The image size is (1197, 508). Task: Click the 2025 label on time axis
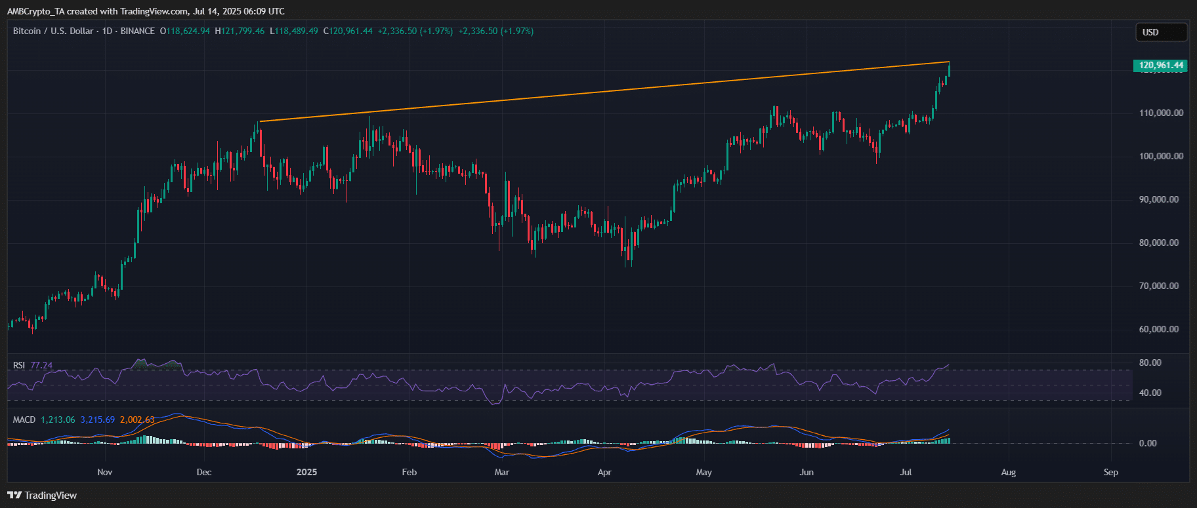click(306, 473)
